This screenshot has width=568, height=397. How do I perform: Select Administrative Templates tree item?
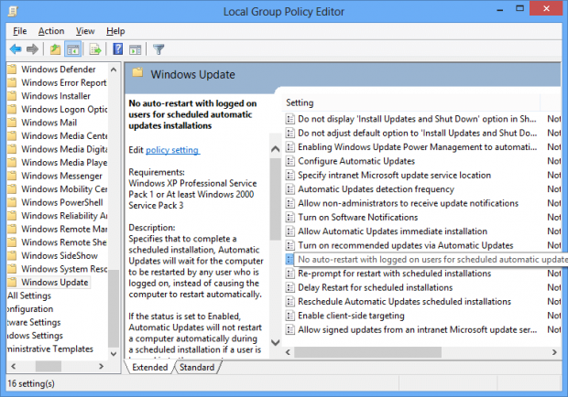point(50,349)
